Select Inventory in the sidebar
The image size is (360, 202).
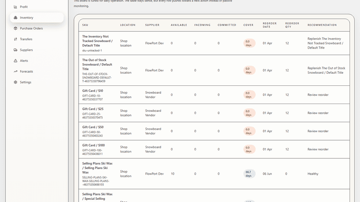[x=37, y=18]
